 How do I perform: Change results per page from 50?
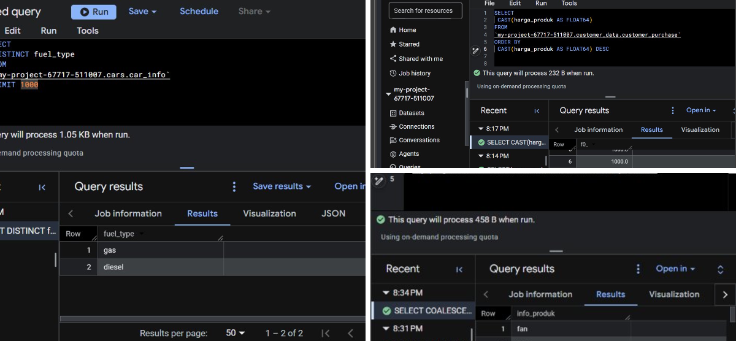[235, 333]
